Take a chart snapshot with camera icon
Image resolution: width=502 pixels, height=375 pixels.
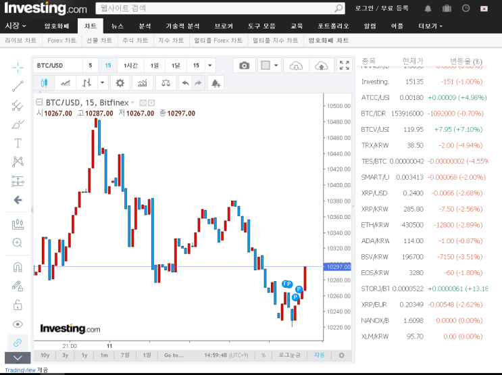(245, 66)
